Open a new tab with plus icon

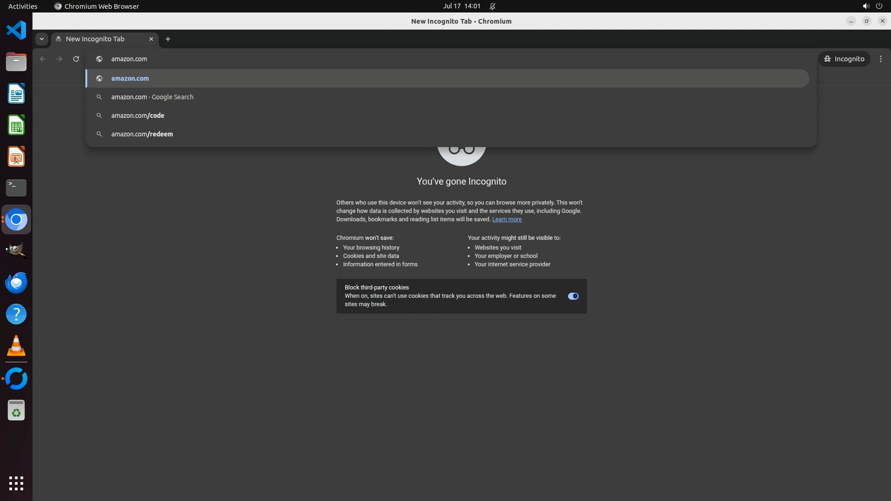pos(168,39)
